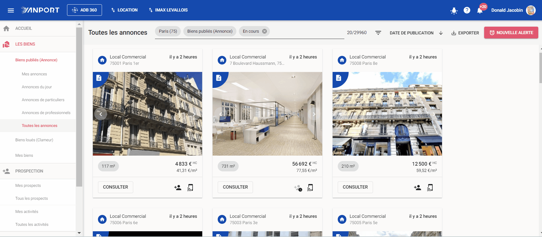This screenshot has height=237, width=542.
Task: Select Toutes les annonces sidebar item
Action: coord(38,126)
